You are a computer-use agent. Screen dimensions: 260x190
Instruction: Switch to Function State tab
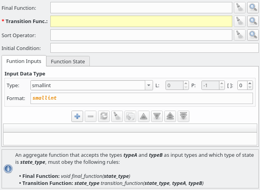coord(68,62)
